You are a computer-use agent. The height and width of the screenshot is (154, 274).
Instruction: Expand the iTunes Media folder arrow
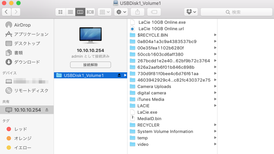tap(215, 99)
